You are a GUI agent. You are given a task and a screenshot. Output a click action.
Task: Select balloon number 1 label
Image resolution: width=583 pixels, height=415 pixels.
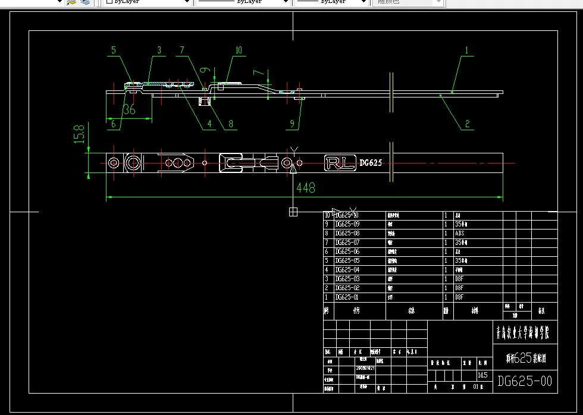(466, 50)
